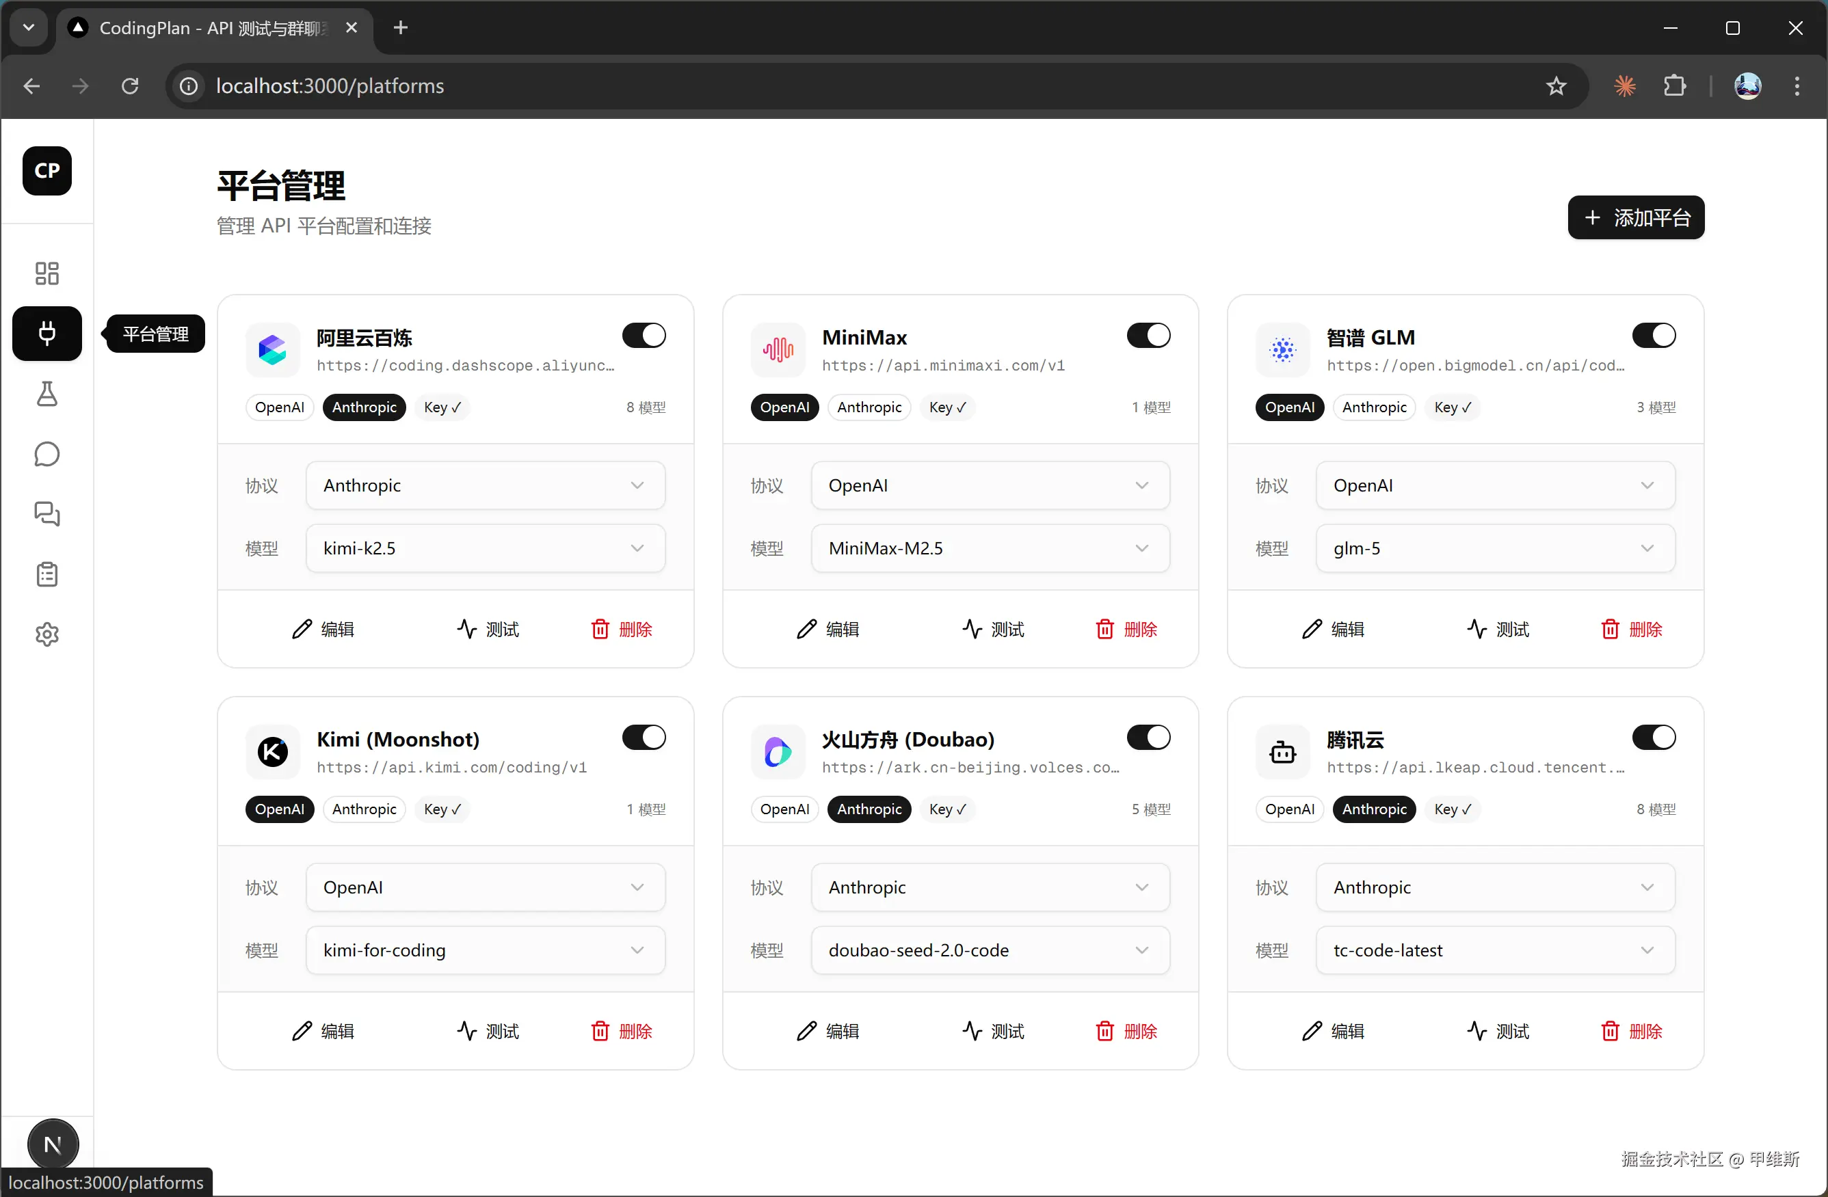Click the browser extensions puzzle icon
Screen dimensions: 1828x1197
[1674, 86]
